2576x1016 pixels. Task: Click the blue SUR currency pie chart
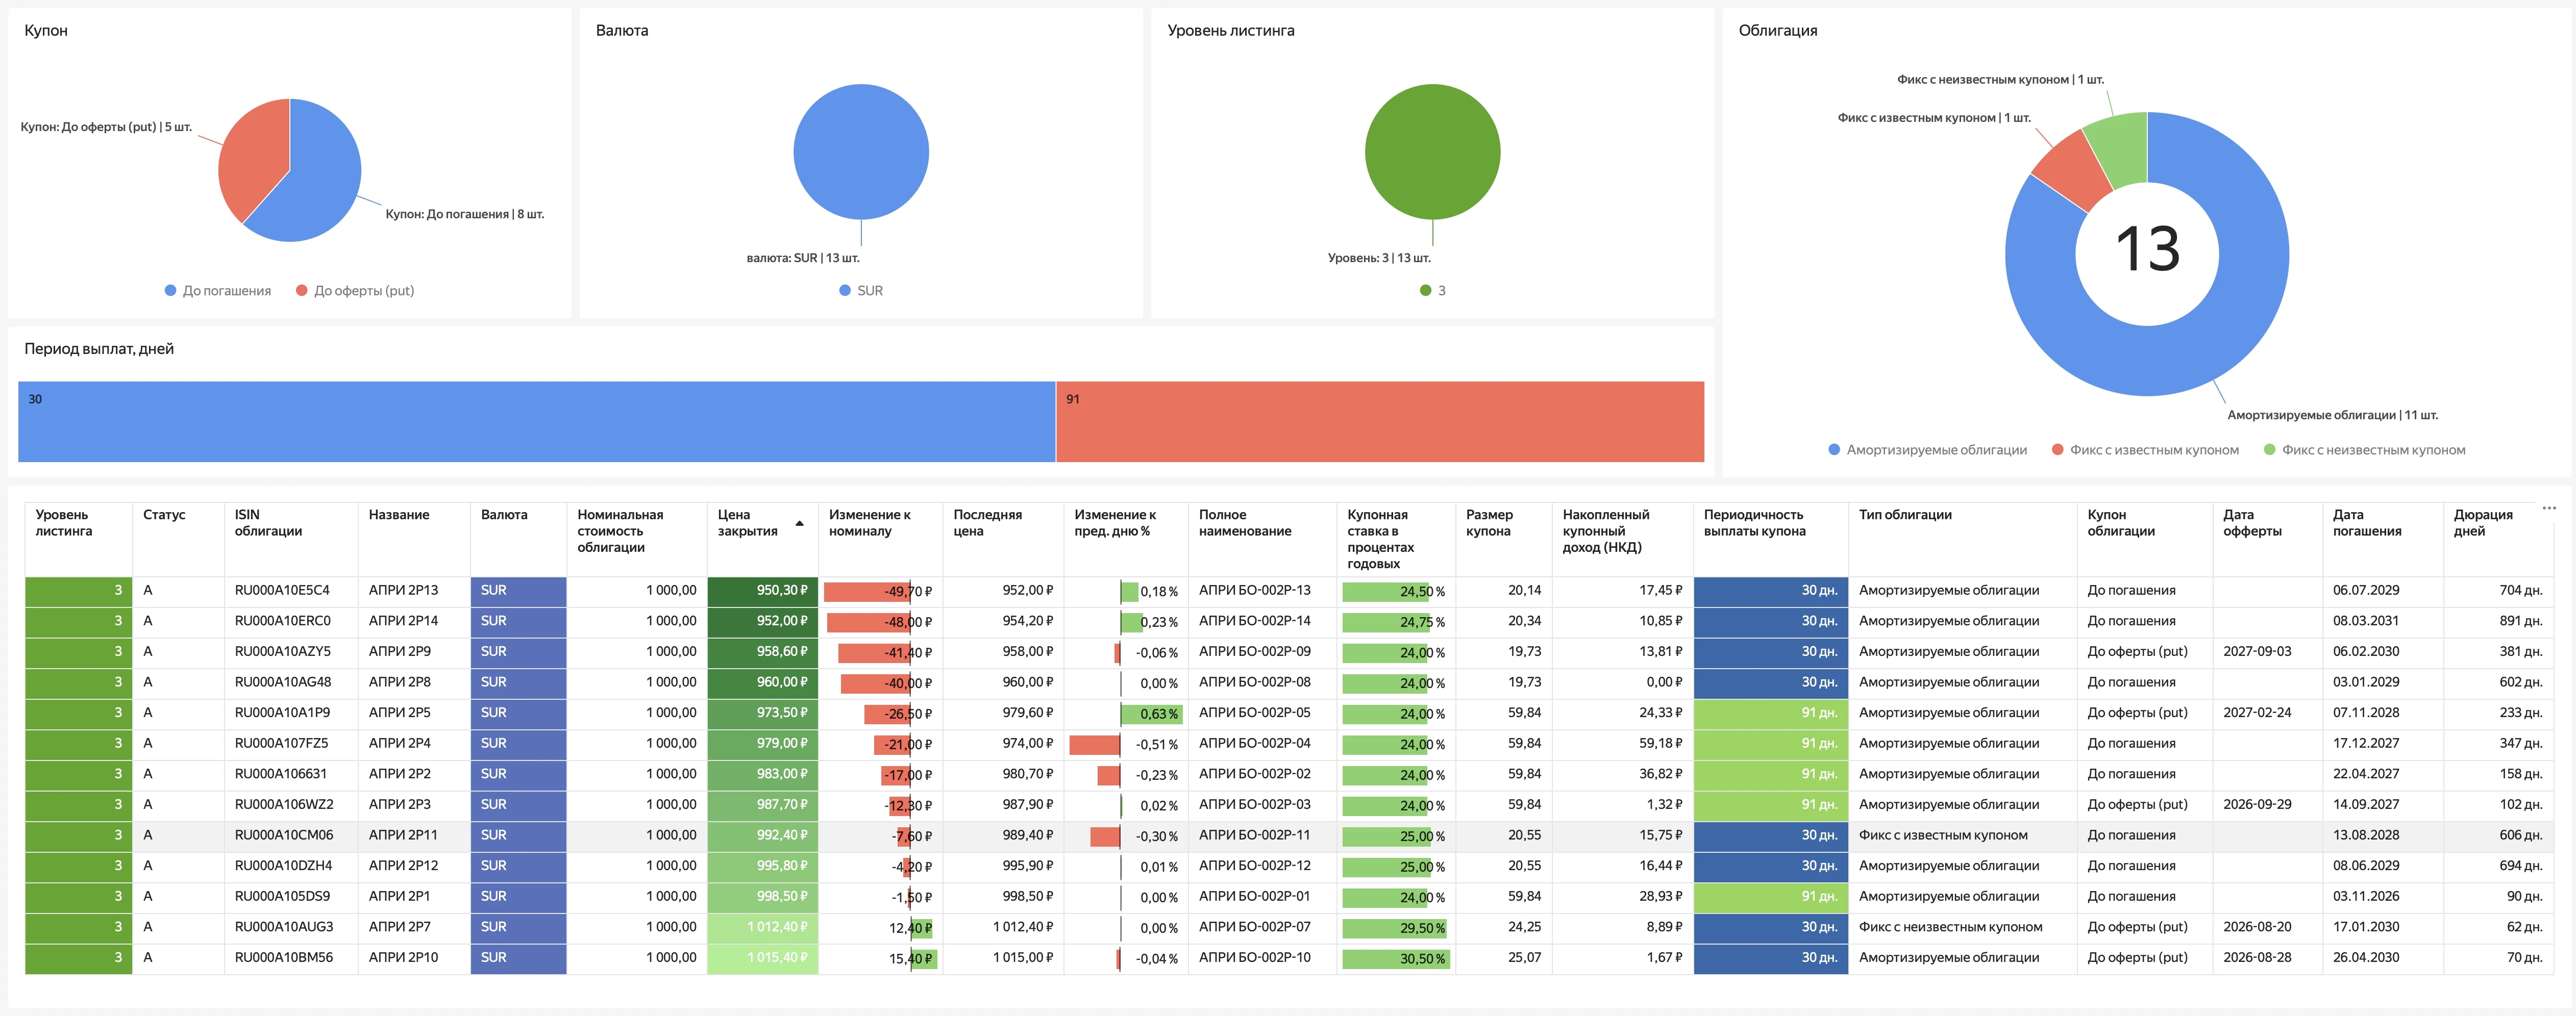point(861,151)
